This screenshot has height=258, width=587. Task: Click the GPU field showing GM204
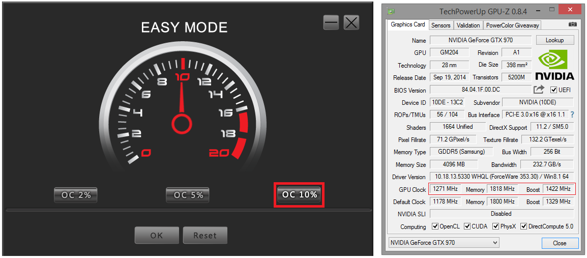pos(449,52)
